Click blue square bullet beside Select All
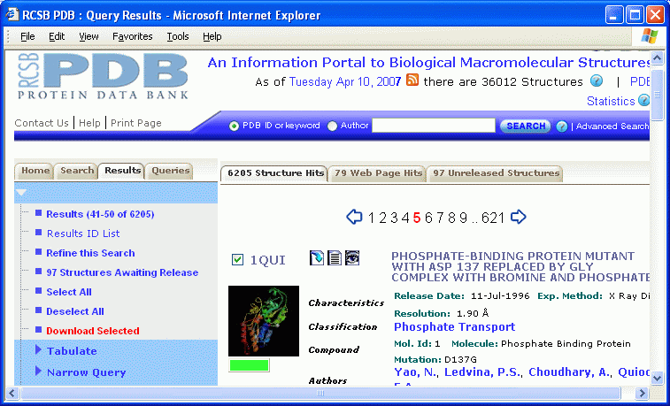Viewport: 670px width, 406px height. coord(38,291)
